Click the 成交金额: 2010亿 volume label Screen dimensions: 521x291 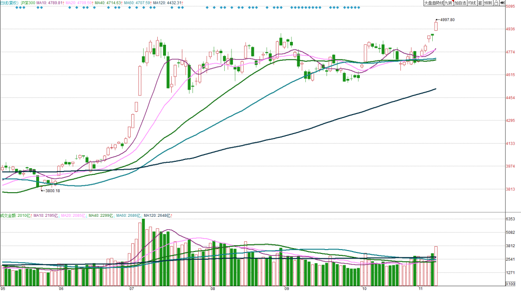[x=16, y=216]
